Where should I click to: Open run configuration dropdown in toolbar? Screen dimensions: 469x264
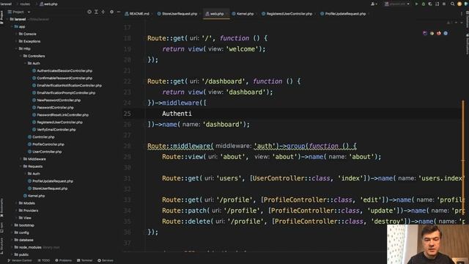click(x=397, y=4)
